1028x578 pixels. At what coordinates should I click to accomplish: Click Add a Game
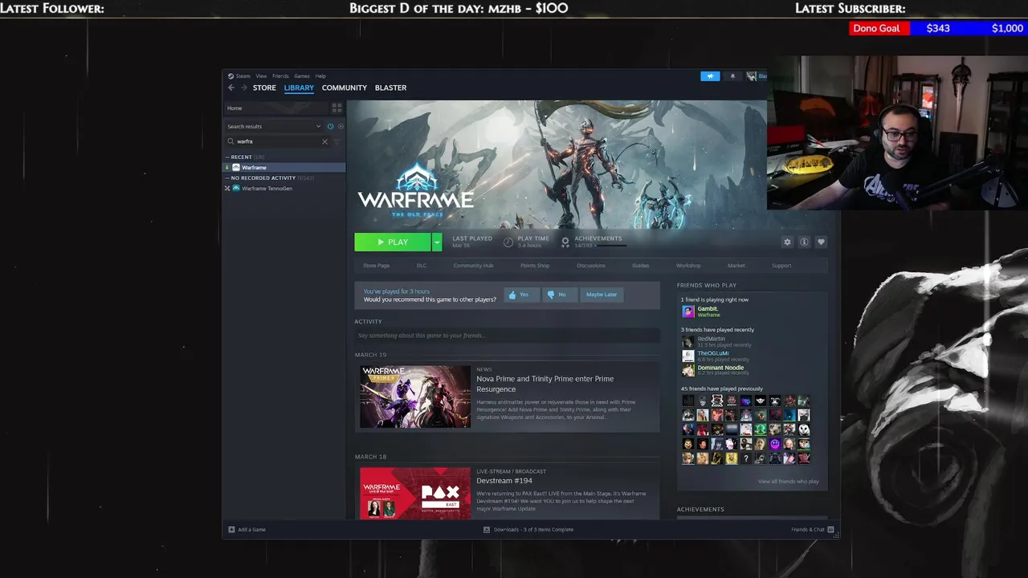(247, 529)
